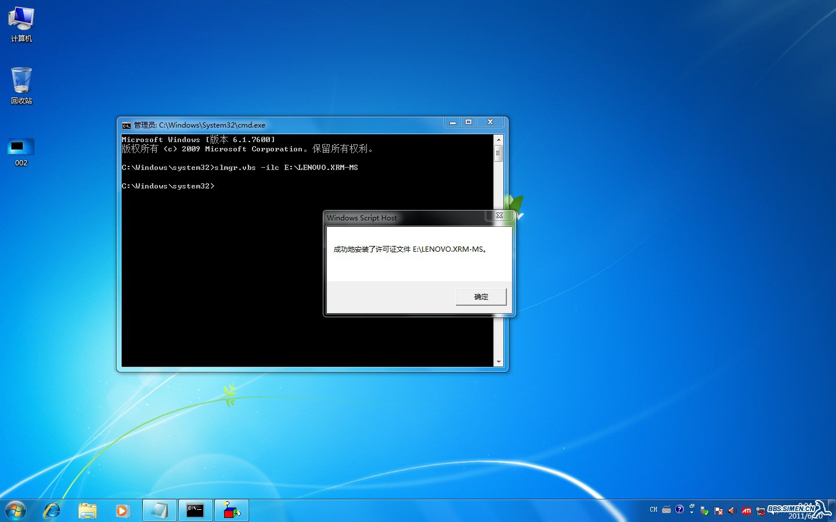The width and height of the screenshot is (836, 522).
Task: Select the 002 desktop shortcut icon
Action: click(21, 152)
